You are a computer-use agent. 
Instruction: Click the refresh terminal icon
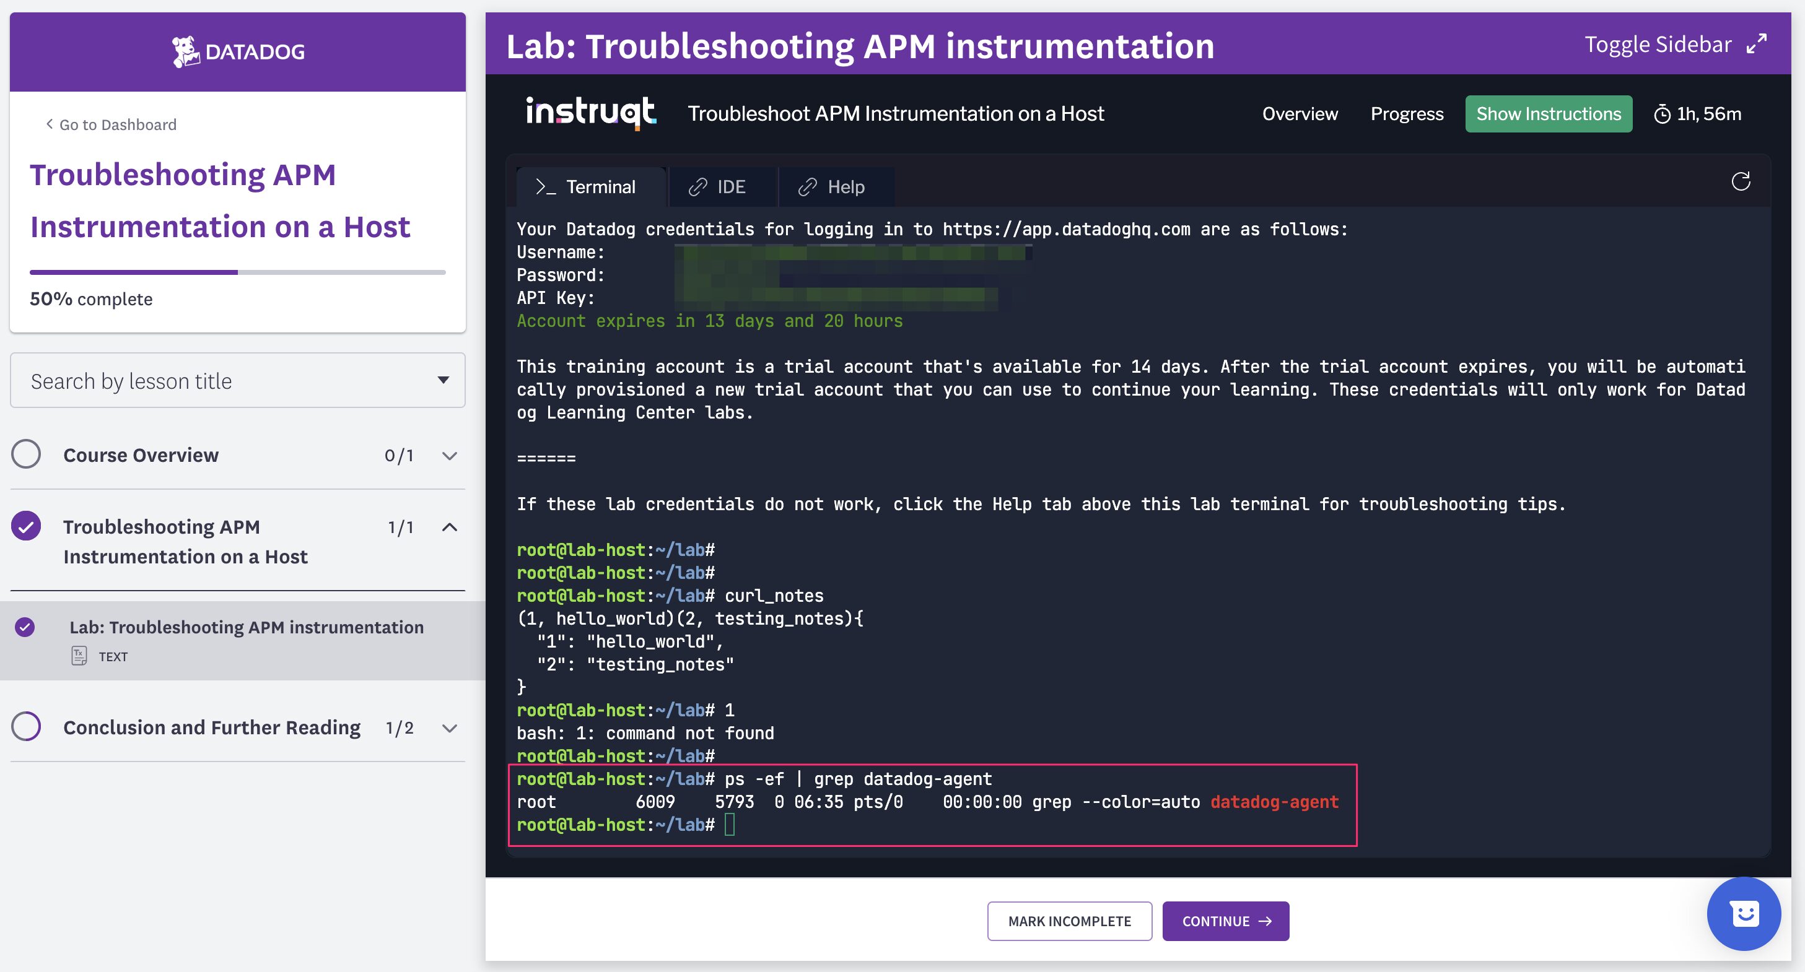click(x=1741, y=182)
